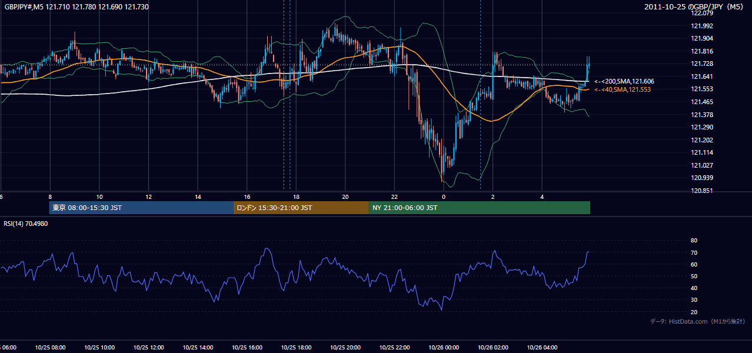Click hour label 22 under the price chart

(x=394, y=197)
